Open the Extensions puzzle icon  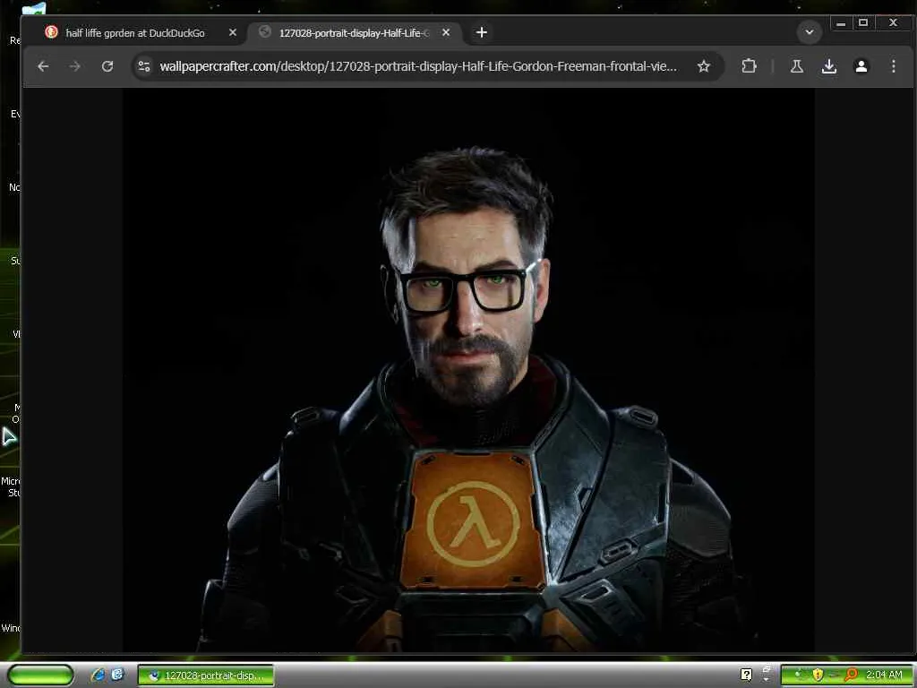[x=750, y=66]
